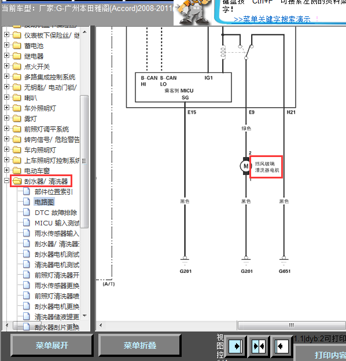Expand the 多路集成控制系统 folder node
Viewport: 346px width, 361px height.
7,76
